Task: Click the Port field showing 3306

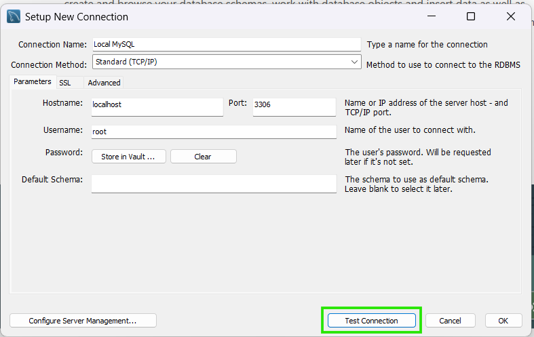Action: pyautogui.click(x=294, y=107)
